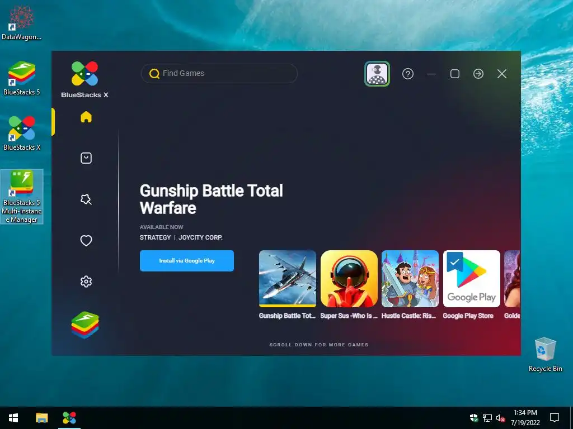The width and height of the screenshot is (573, 429).
Task: Open the Google Play Store tile
Action: [471, 279]
